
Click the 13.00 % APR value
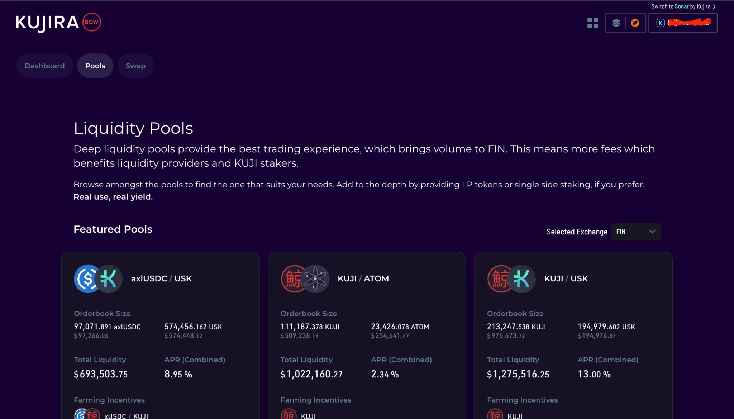coord(594,374)
